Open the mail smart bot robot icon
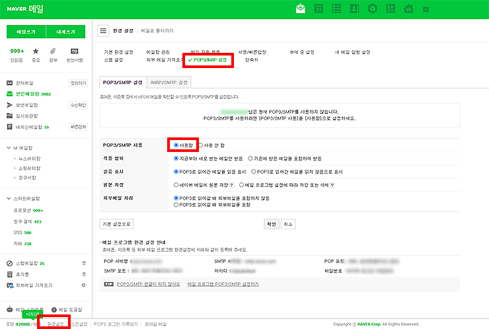This screenshot has height=329, width=489. pyautogui.click(x=10, y=309)
